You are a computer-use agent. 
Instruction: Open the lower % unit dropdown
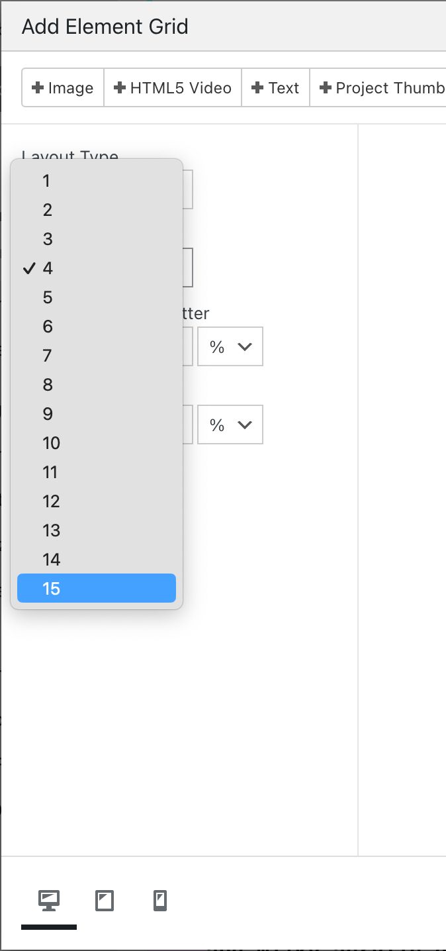point(230,425)
